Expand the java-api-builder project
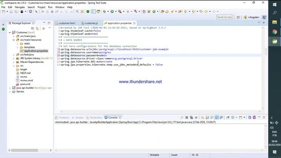Viewport: 281px width, 158px height. pyautogui.click(x=10, y=88)
